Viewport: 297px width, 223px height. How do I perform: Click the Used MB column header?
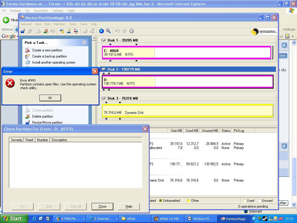(x=192, y=130)
